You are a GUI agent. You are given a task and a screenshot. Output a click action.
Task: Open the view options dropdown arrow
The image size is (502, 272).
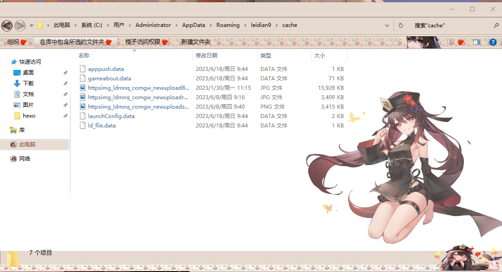point(461,42)
